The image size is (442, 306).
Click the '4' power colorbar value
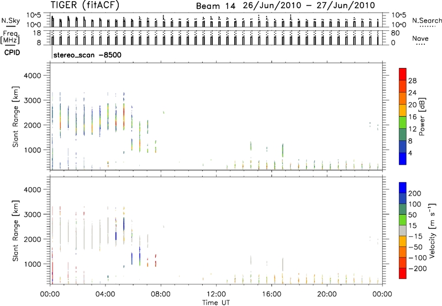click(x=410, y=153)
